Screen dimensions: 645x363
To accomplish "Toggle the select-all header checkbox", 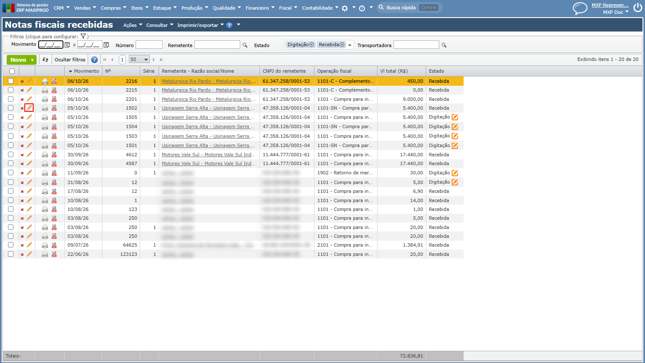I will coord(12,71).
